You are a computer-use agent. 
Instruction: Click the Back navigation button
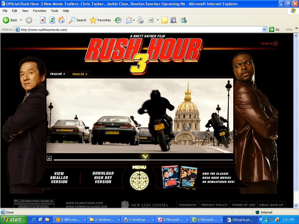click(10, 20)
